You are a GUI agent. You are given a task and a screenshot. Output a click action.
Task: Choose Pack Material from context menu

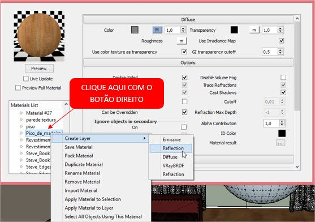(x=101, y=156)
